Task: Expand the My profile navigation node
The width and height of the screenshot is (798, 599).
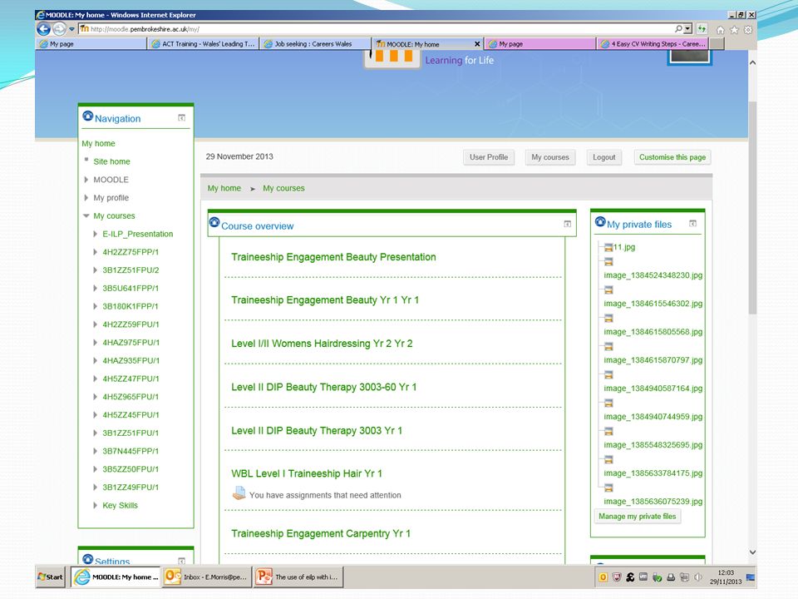Action: 86,198
